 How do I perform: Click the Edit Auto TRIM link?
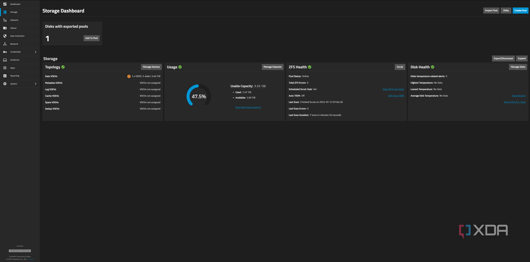[x=396, y=96]
